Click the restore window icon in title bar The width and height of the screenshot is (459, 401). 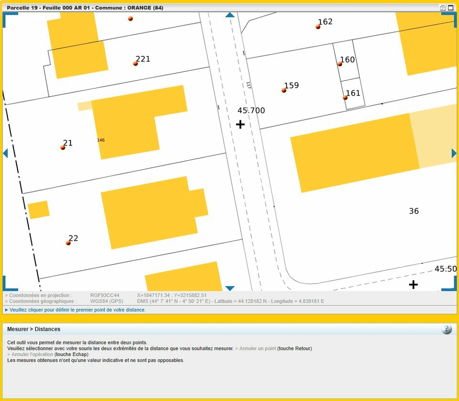(442, 8)
